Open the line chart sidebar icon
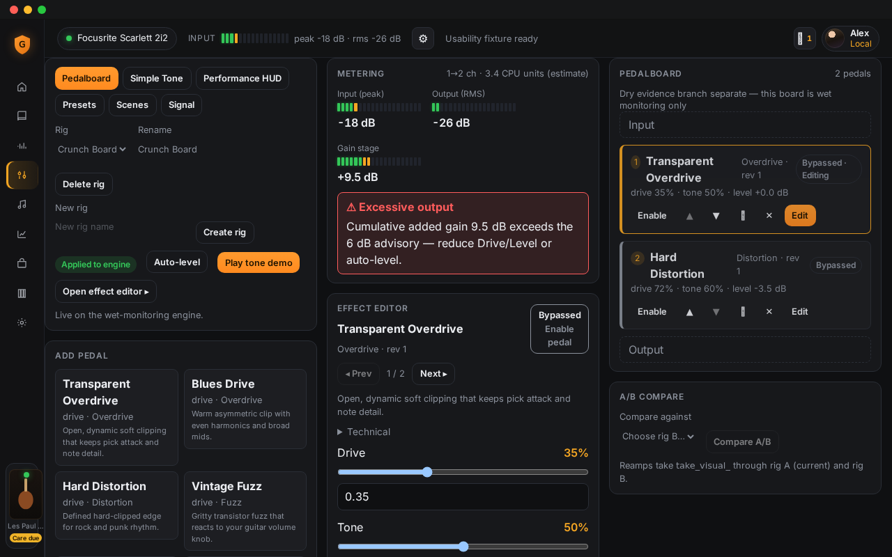 pos(22,234)
